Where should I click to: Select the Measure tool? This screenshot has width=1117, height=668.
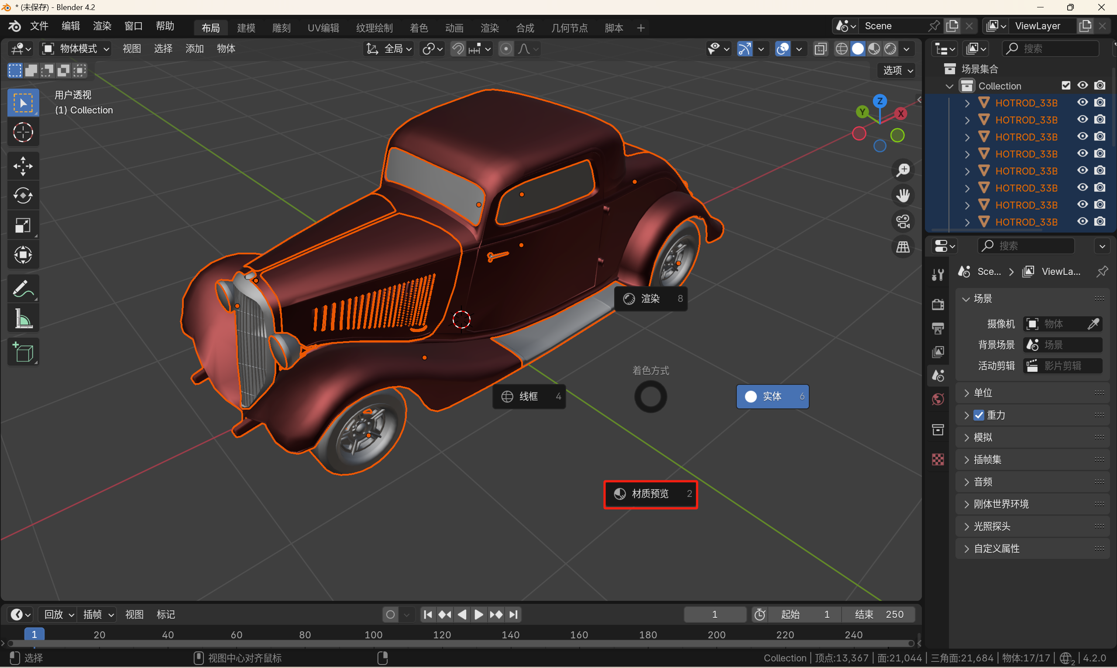(23, 319)
